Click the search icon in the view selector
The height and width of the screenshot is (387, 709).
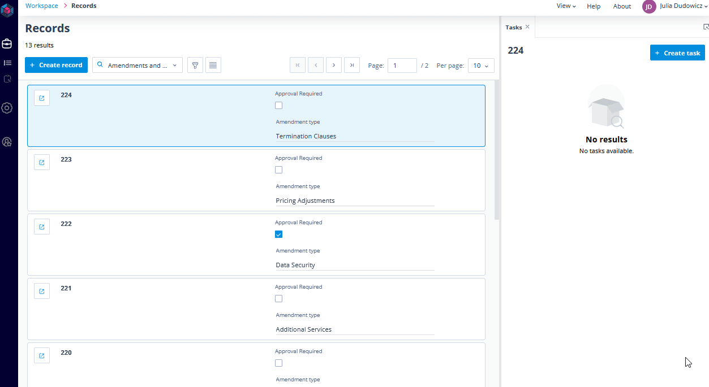pyautogui.click(x=100, y=66)
